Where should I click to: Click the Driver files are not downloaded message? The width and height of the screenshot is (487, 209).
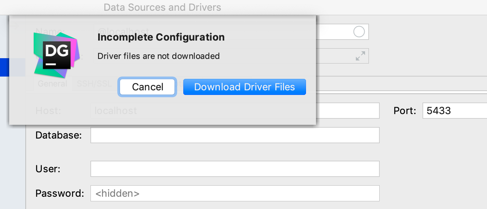coord(158,56)
